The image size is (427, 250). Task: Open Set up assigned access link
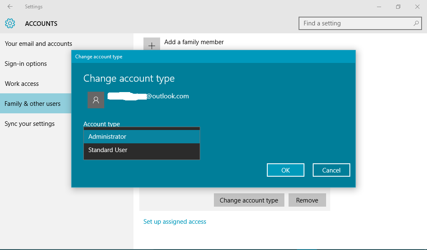point(175,222)
